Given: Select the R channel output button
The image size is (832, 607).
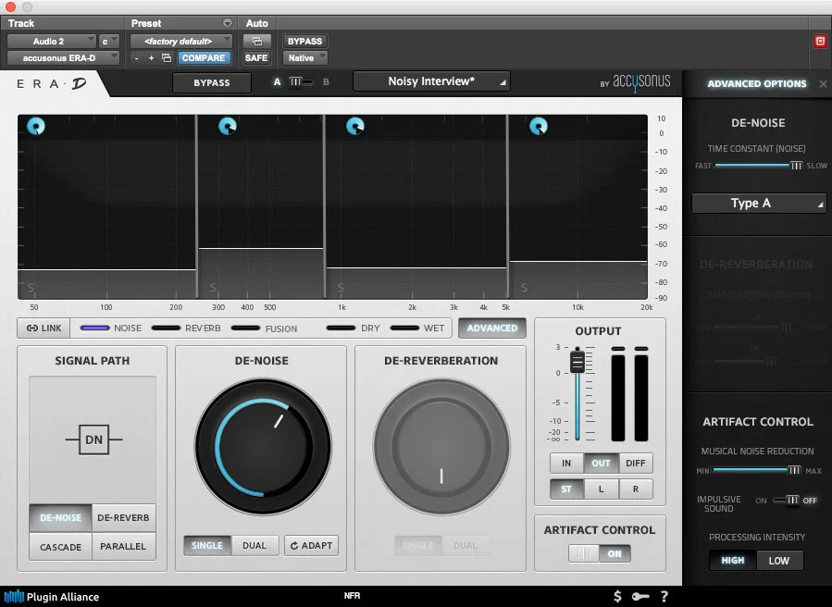Looking at the screenshot, I should (636, 489).
